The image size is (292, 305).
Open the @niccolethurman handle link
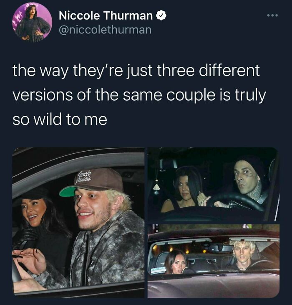(105, 30)
